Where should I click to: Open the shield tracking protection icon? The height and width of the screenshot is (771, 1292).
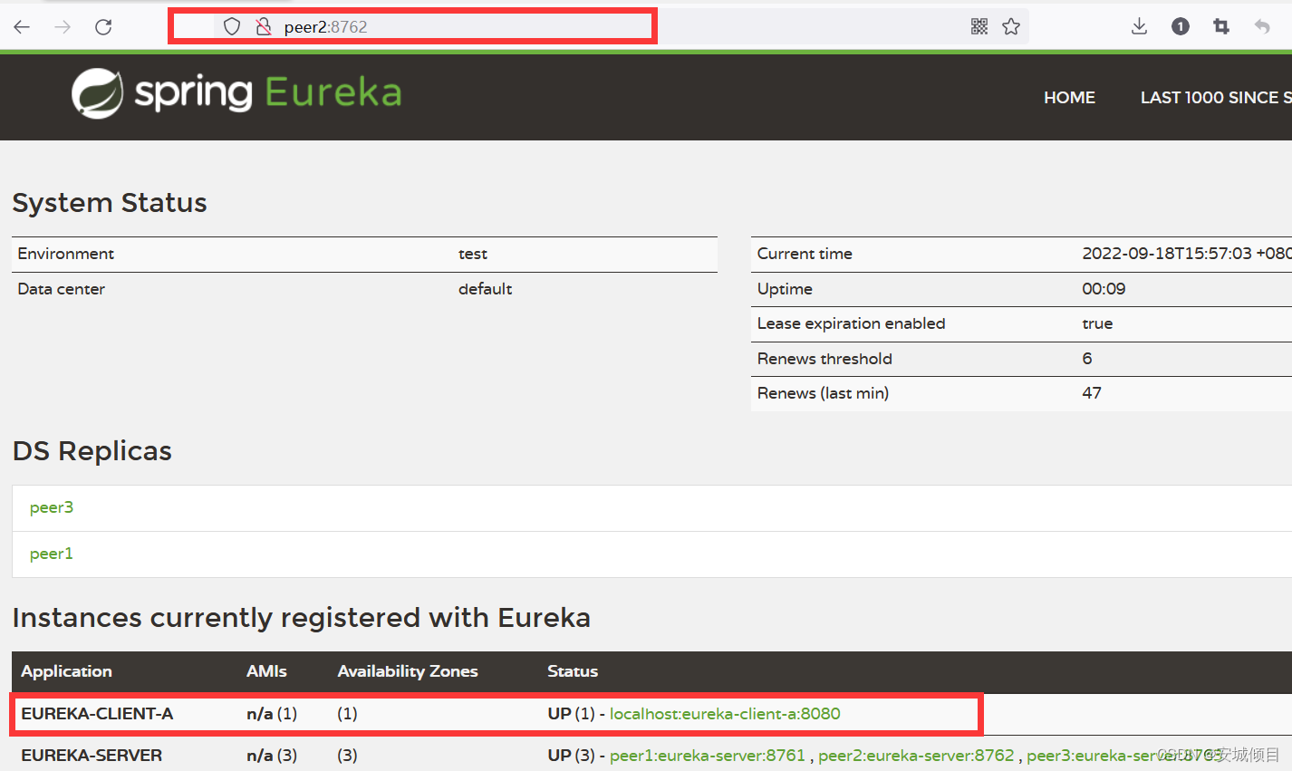click(232, 27)
